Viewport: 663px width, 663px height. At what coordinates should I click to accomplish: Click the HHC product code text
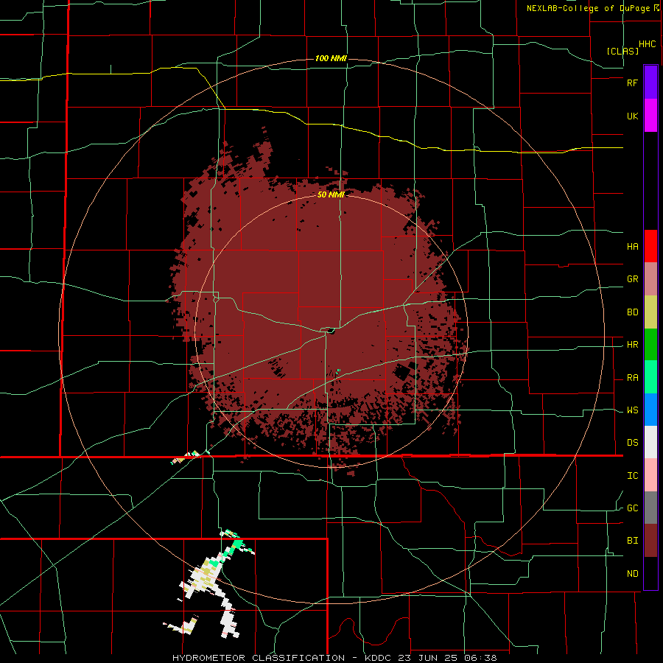tap(647, 44)
